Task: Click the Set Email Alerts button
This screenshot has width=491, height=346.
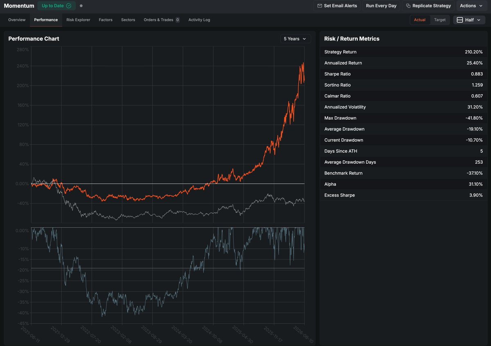Action: click(x=337, y=6)
